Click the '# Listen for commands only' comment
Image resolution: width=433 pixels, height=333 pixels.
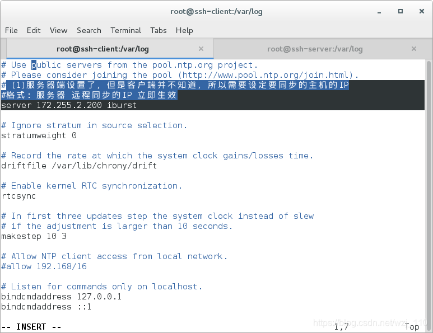tap(101, 287)
